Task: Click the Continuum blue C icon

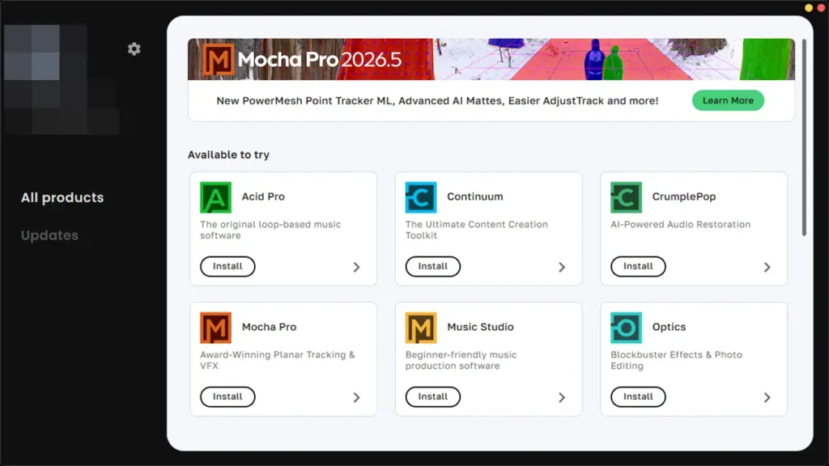Action: point(421,197)
